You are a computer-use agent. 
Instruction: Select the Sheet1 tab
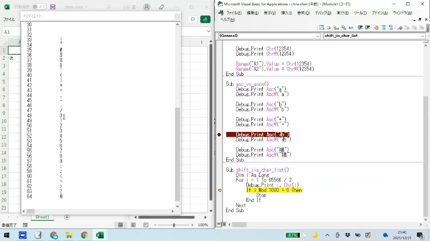(x=42, y=217)
